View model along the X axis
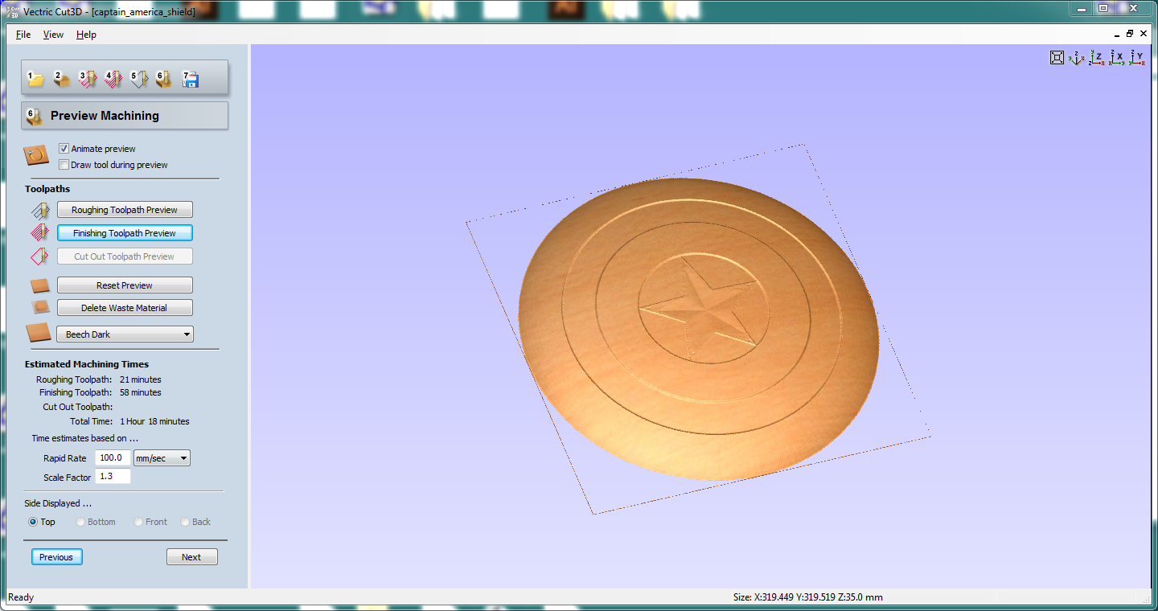 pyautogui.click(x=1117, y=57)
